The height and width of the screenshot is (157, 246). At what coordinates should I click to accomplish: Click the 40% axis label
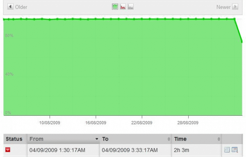pyautogui.click(x=9, y=74)
